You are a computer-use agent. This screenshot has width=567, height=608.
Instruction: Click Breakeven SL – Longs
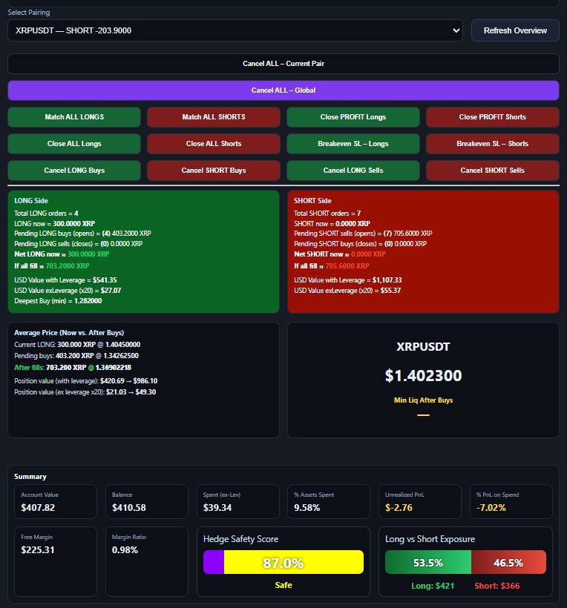click(x=353, y=144)
